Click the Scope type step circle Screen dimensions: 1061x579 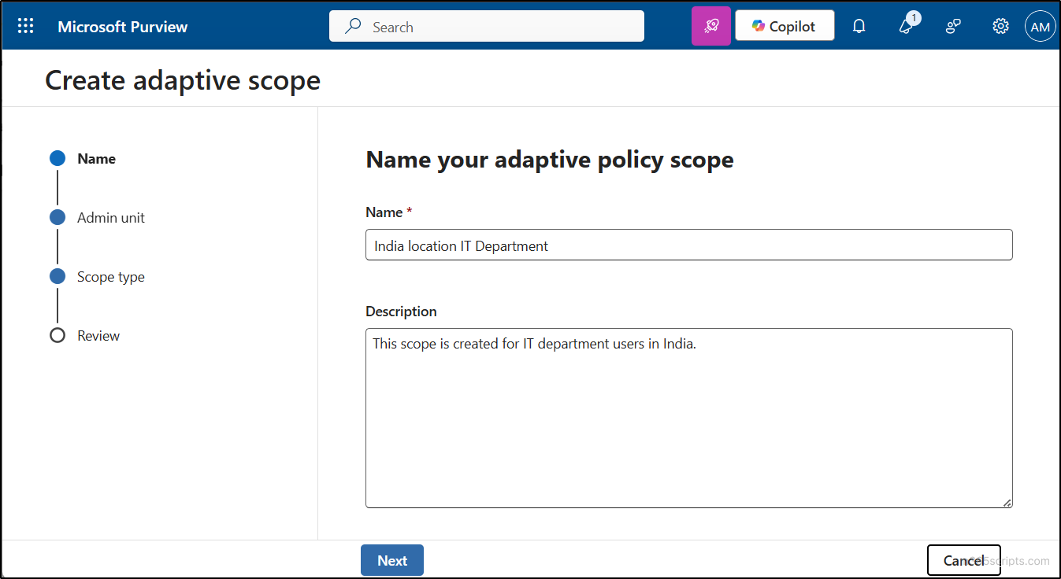click(58, 276)
